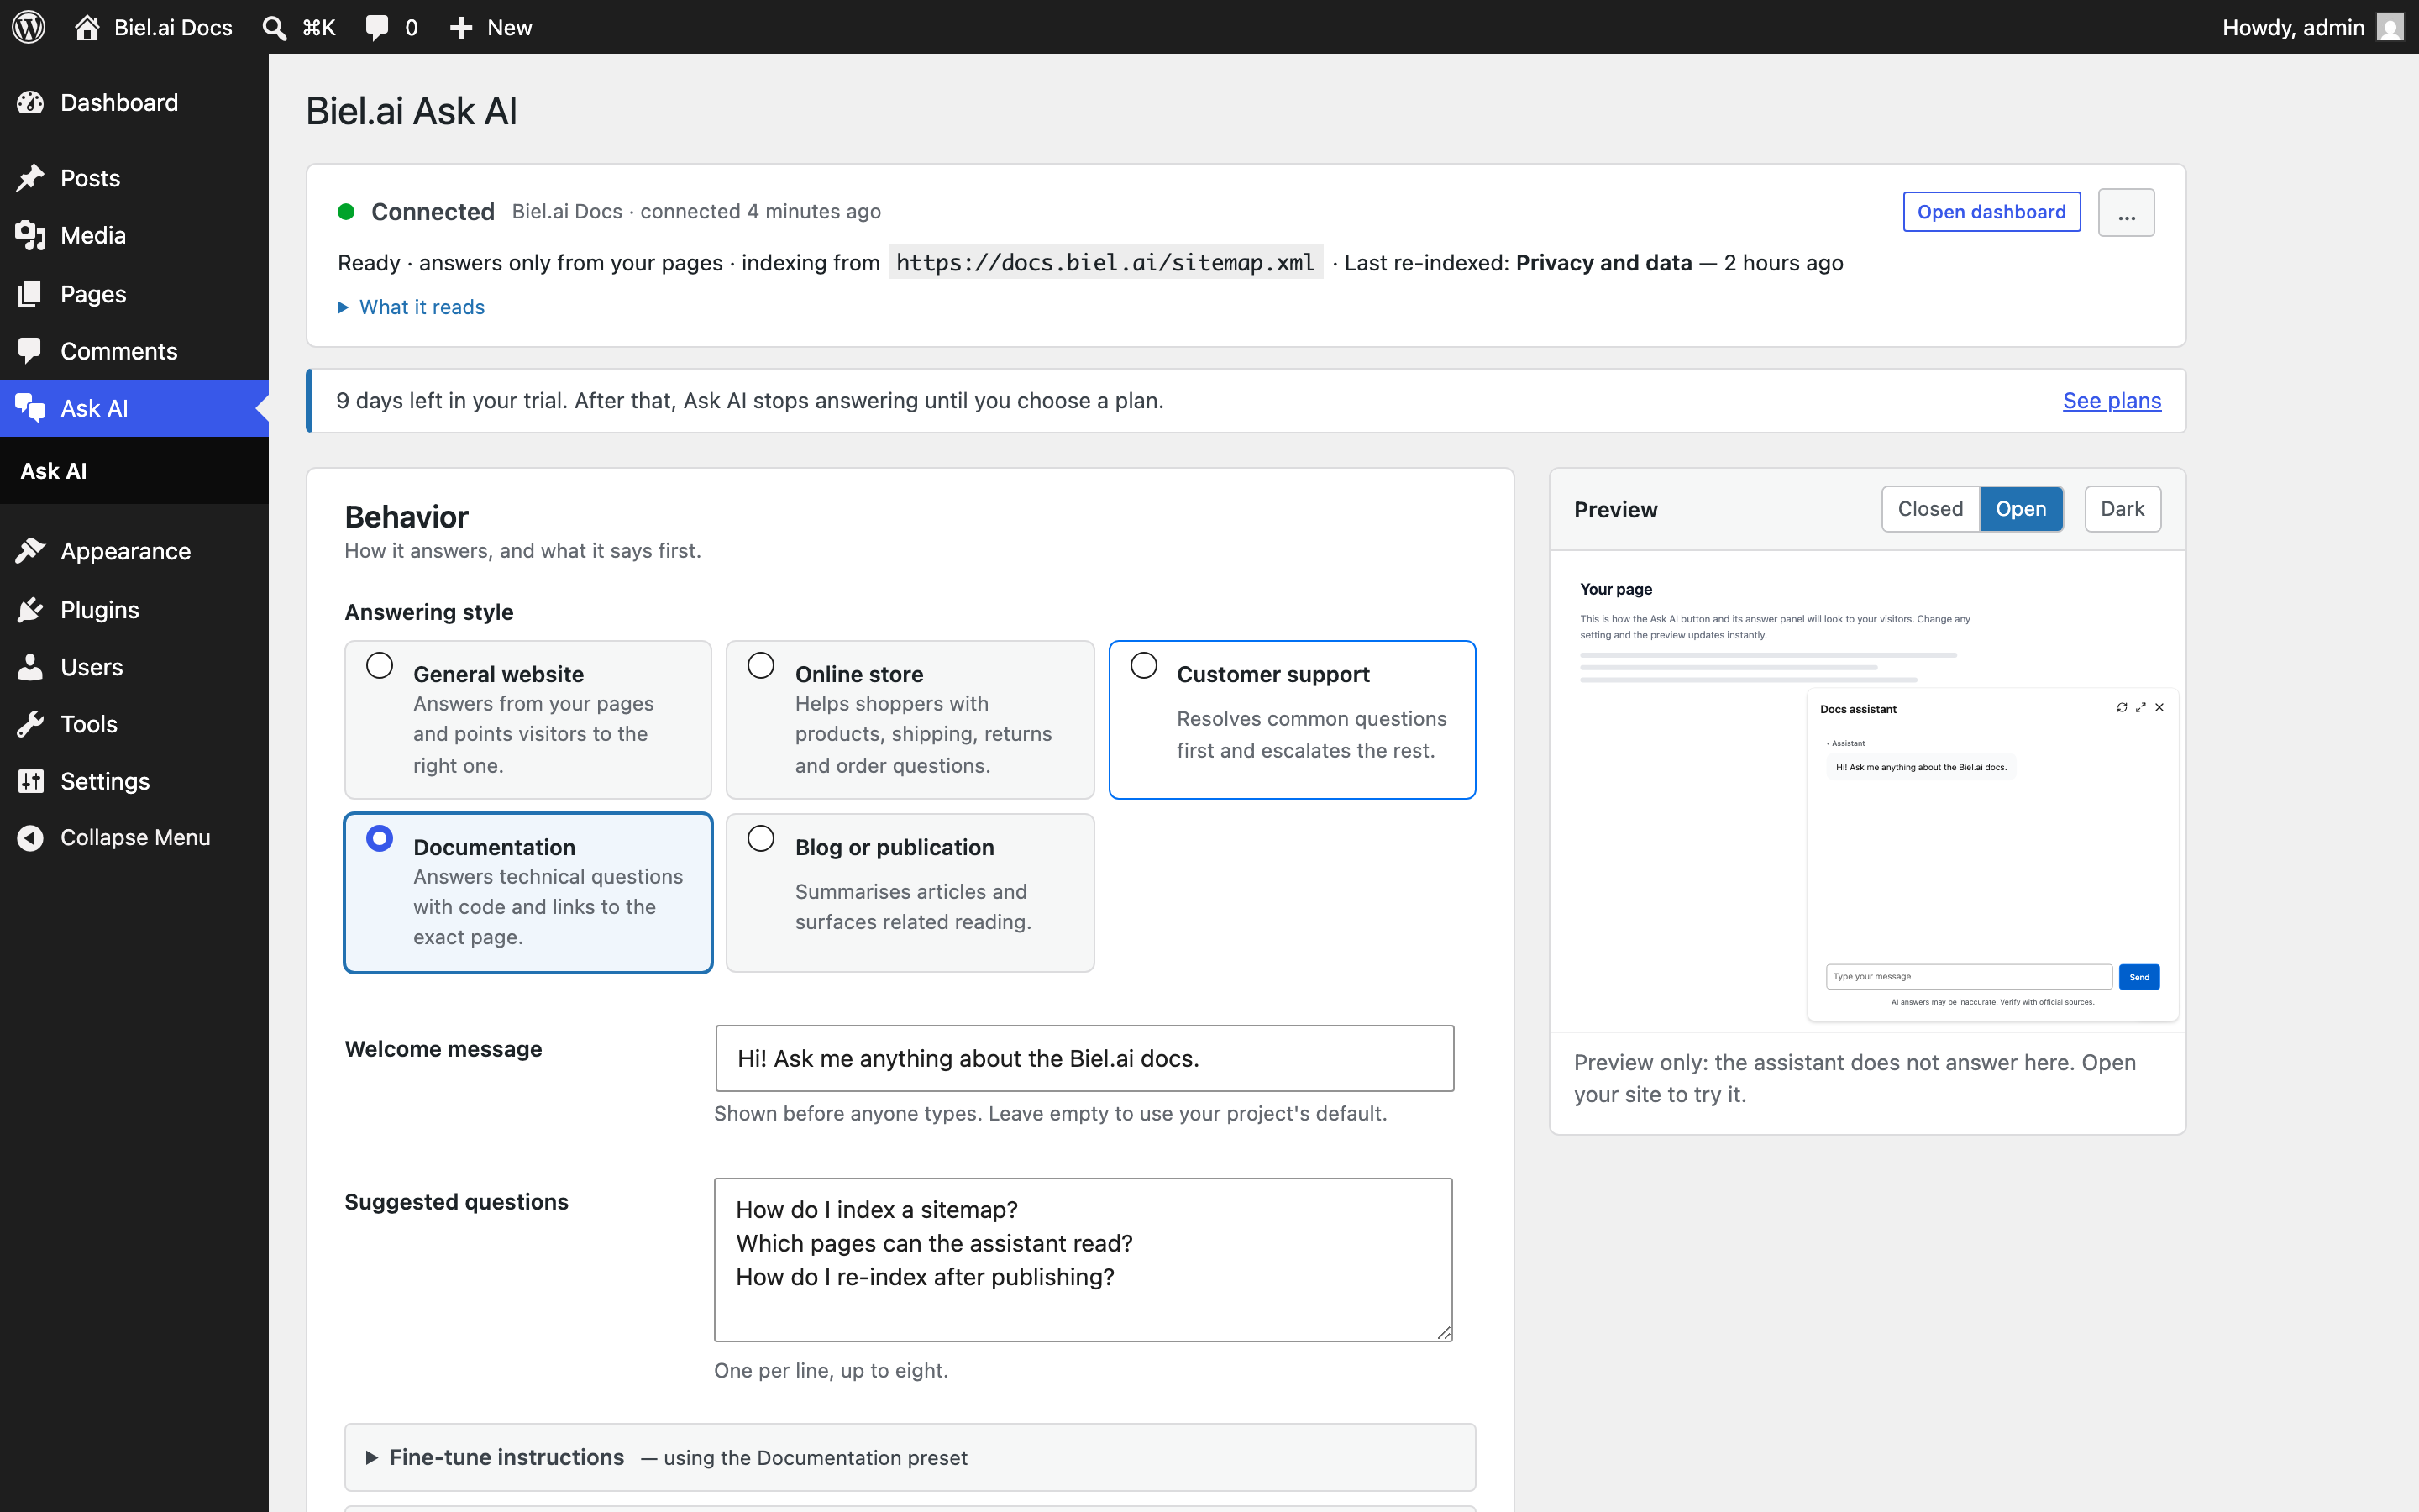Click Tools in the sidebar menu
2419x1512 pixels.
pyautogui.click(x=134, y=723)
